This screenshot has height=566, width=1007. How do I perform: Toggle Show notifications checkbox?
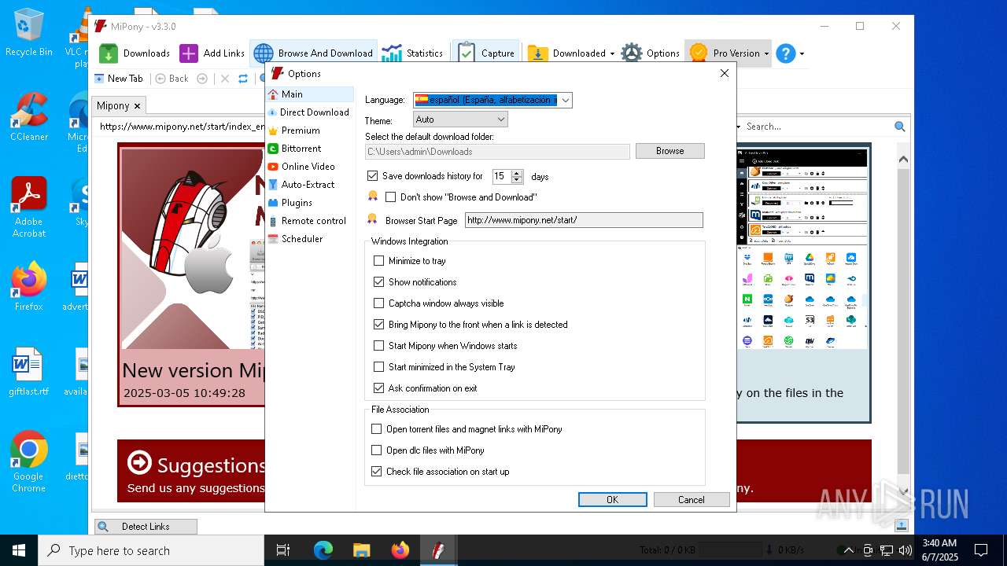coord(379,282)
